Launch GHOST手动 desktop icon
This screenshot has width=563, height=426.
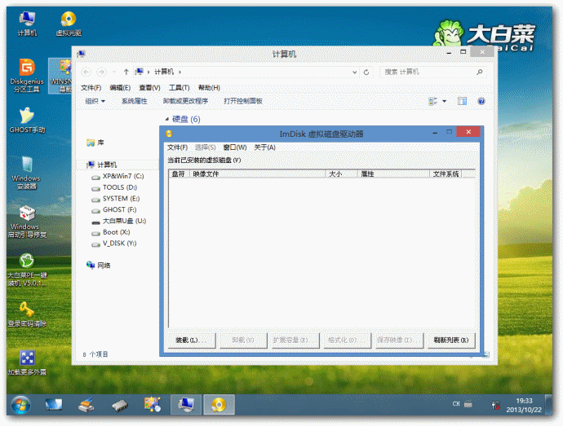click(27, 120)
